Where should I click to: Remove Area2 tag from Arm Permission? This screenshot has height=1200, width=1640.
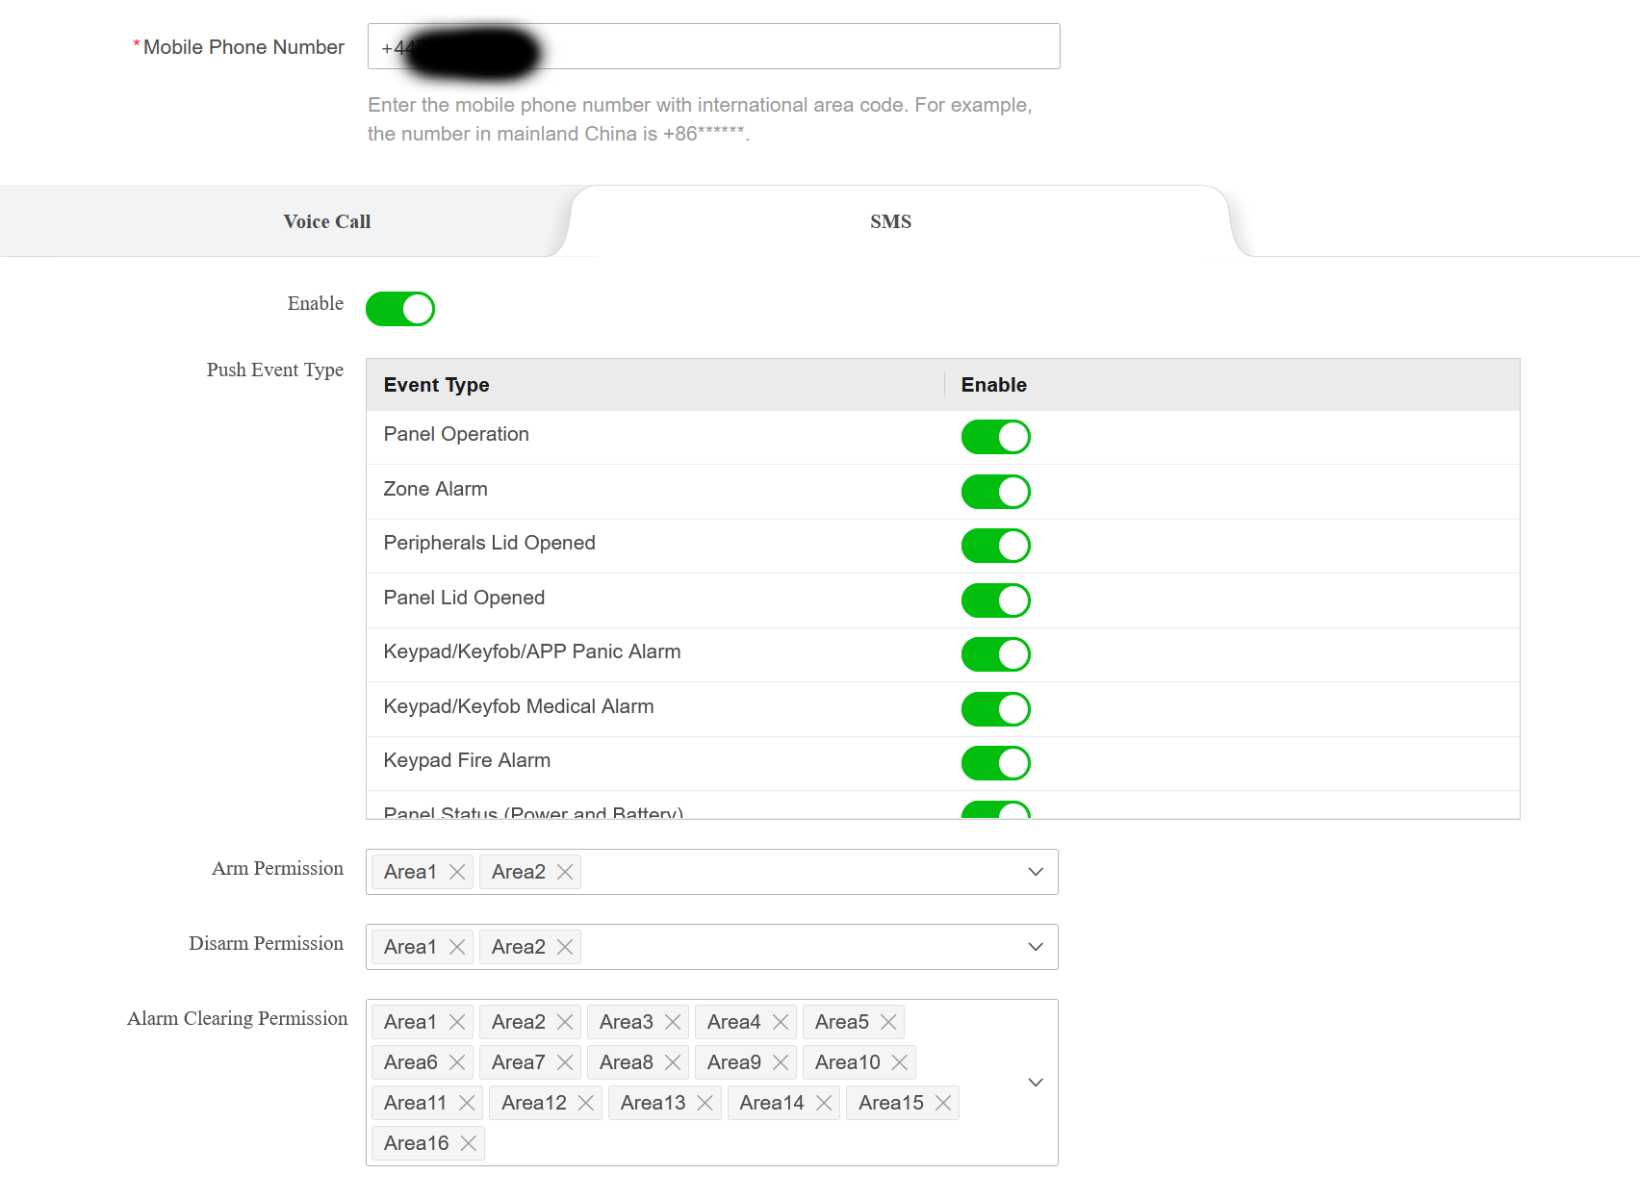click(565, 872)
